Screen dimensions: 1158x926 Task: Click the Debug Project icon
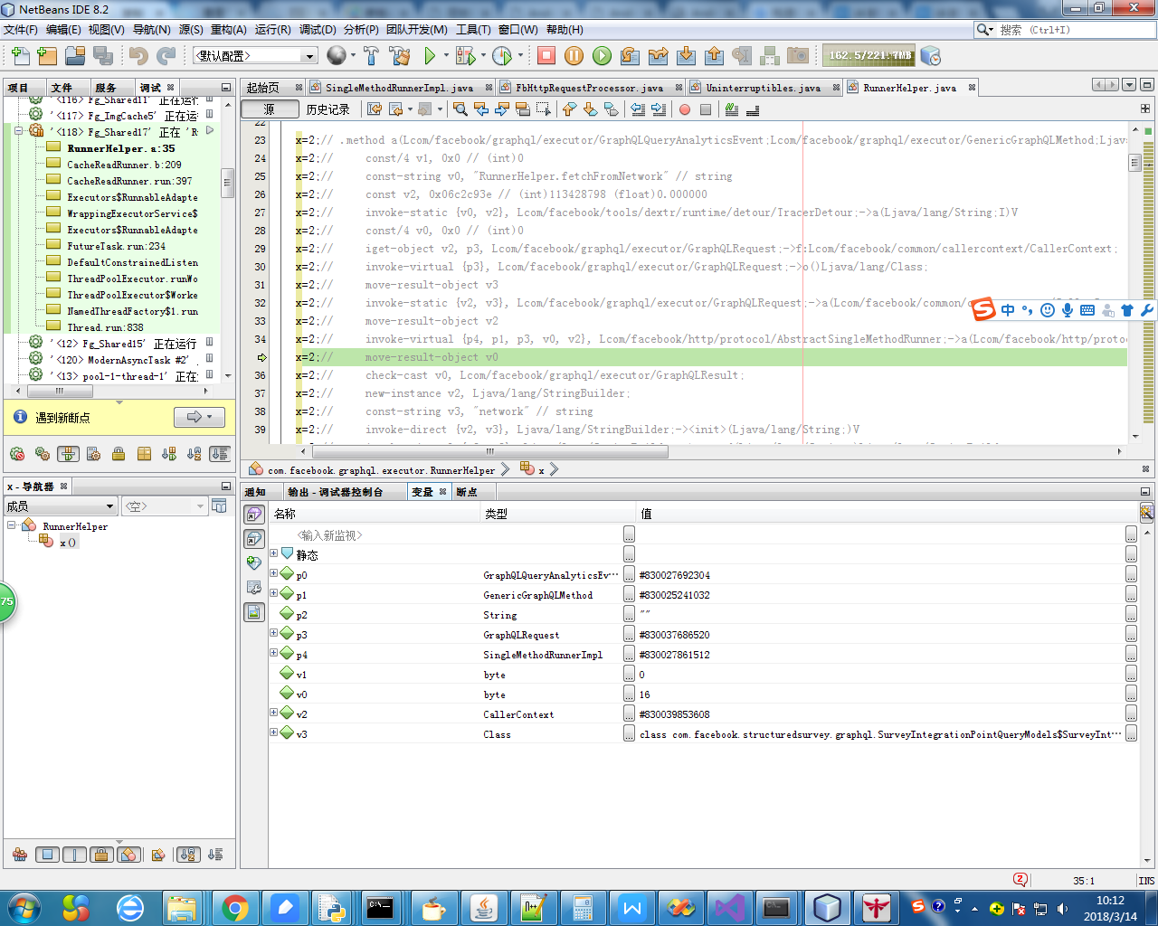(465, 56)
